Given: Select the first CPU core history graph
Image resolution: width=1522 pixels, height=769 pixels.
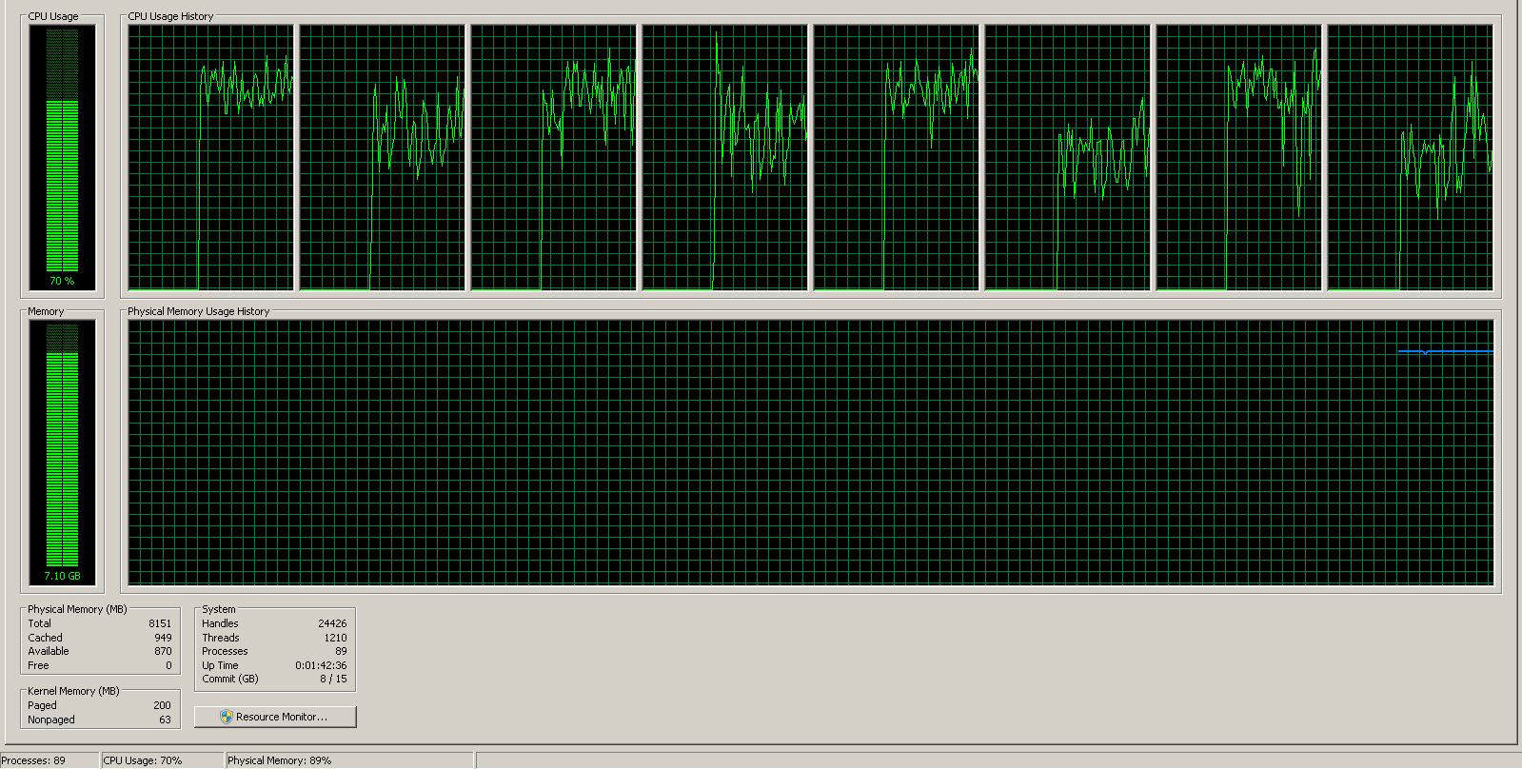Looking at the screenshot, I should click(x=210, y=157).
